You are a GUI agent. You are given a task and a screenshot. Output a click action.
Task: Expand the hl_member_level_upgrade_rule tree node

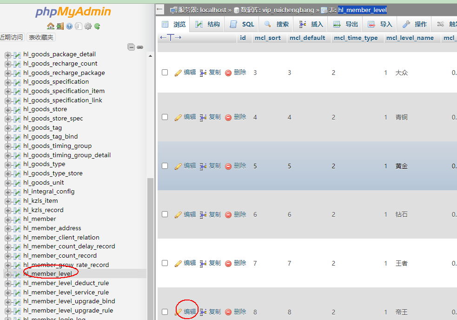tap(8, 311)
